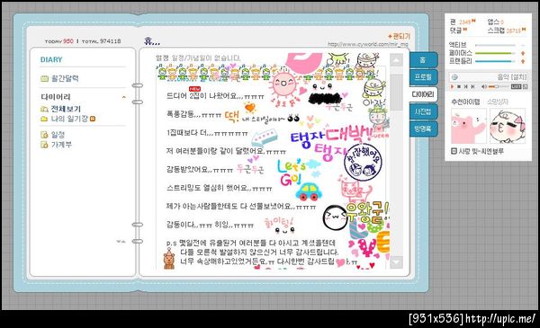Click the 액티브 activity bar

click(495, 45)
